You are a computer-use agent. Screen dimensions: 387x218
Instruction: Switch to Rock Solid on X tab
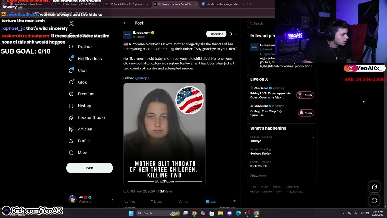(127, 4)
